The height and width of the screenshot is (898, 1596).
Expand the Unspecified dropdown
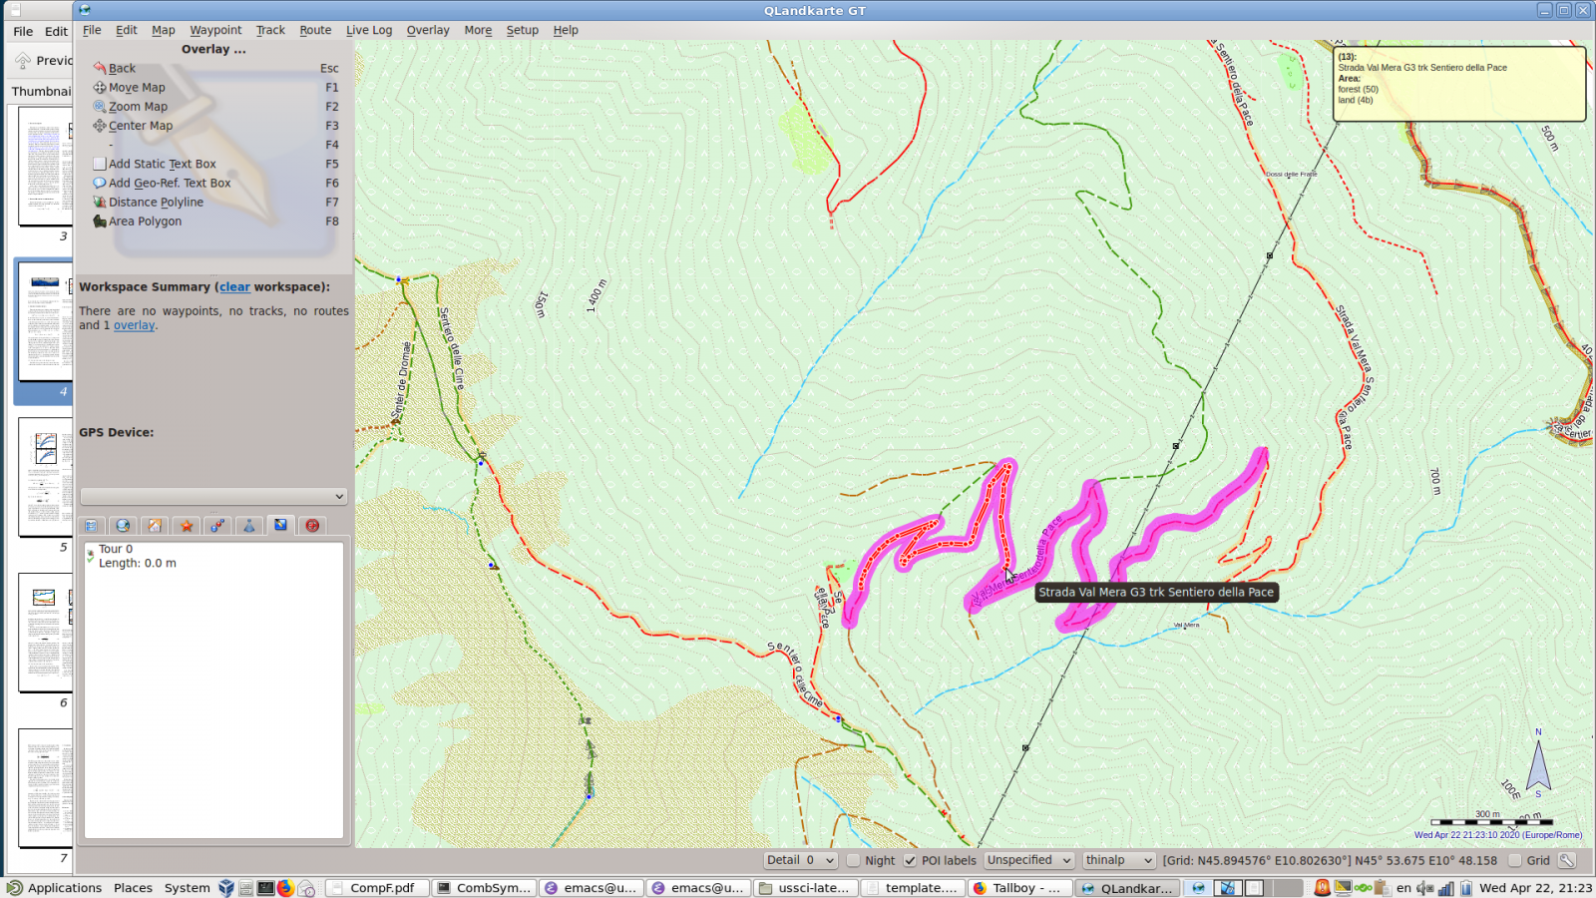click(1028, 860)
